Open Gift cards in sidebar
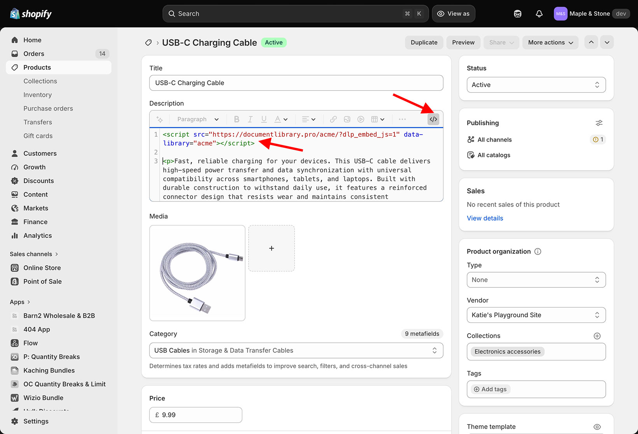The width and height of the screenshot is (638, 434). click(38, 136)
